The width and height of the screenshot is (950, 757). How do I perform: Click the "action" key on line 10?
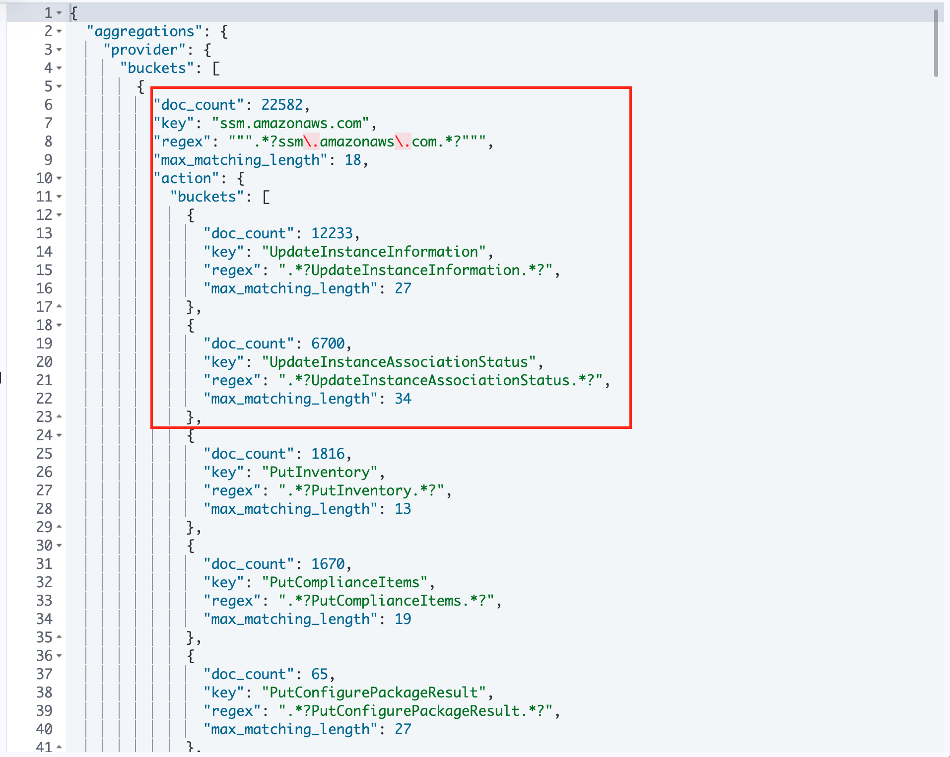click(186, 178)
